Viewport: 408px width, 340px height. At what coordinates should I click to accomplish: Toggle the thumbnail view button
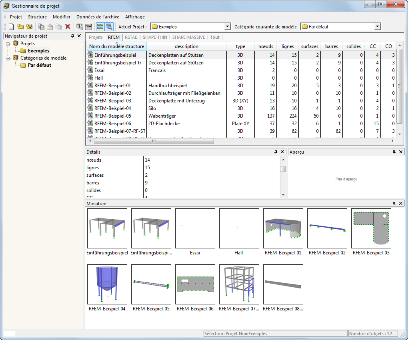100,27
